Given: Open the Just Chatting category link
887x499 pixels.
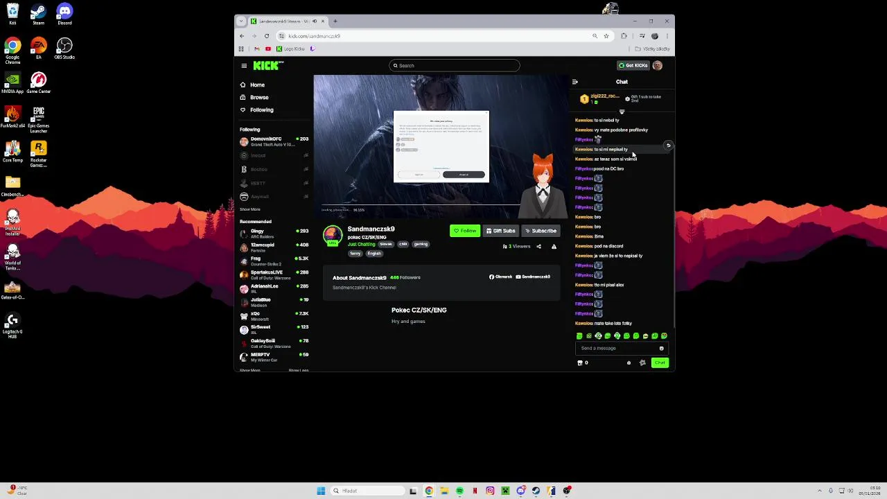Looking at the screenshot, I should (x=361, y=244).
